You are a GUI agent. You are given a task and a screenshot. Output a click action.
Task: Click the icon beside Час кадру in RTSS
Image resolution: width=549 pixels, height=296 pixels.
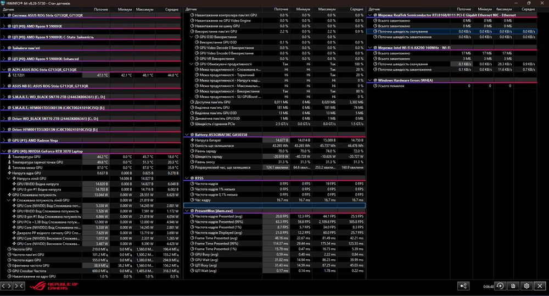coord(192,200)
